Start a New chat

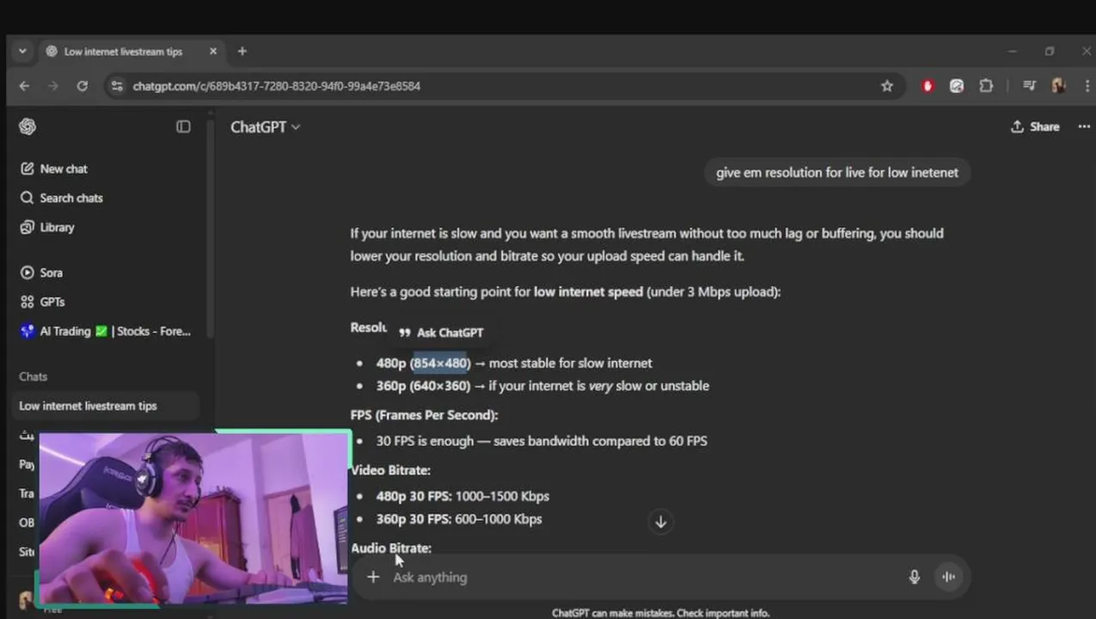[54, 169]
